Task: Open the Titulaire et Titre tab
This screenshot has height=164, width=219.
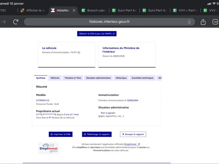Action: click(73, 78)
